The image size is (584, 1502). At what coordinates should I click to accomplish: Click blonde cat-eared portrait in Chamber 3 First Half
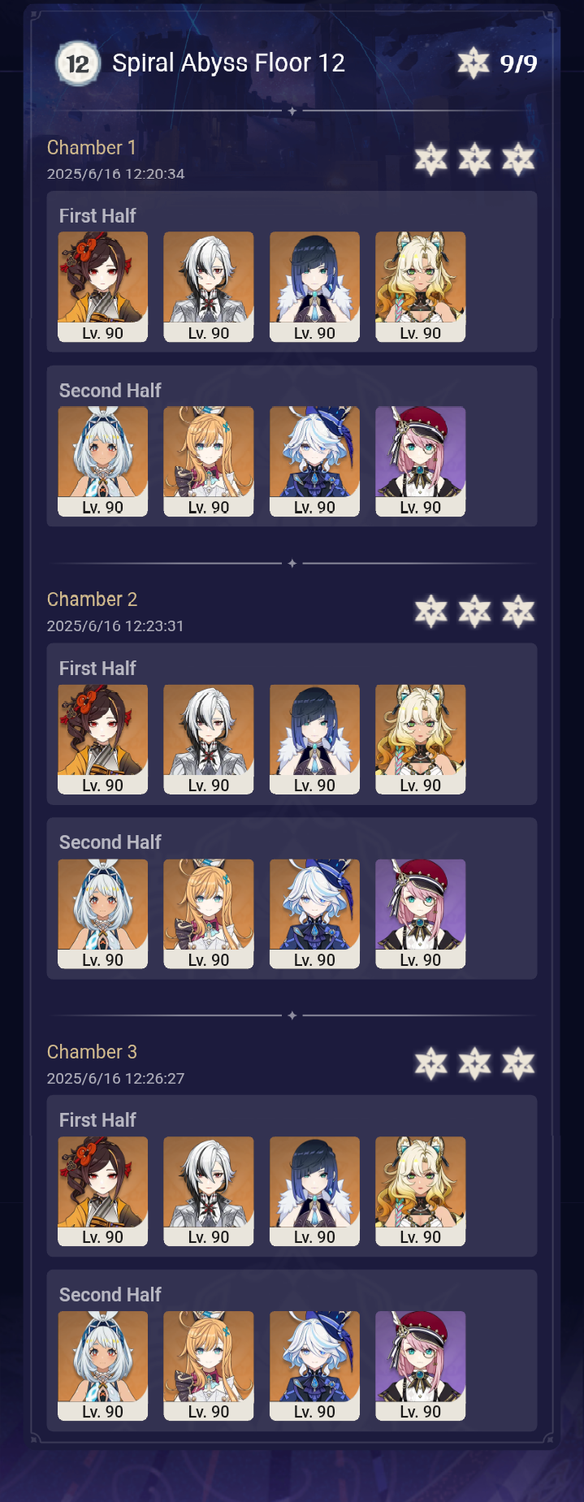421,1191
